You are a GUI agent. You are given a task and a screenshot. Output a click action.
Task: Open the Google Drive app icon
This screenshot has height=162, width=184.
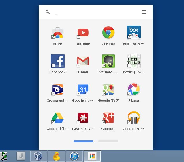coord(57,118)
